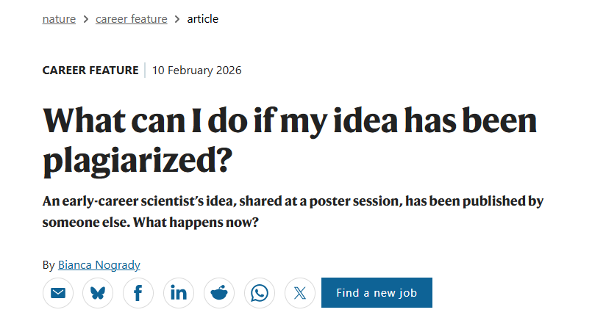Image resolution: width=592 pixels, height=329 pixels.
Task: Share on Bluesky butterfly icon
Action: pos(98,293)
